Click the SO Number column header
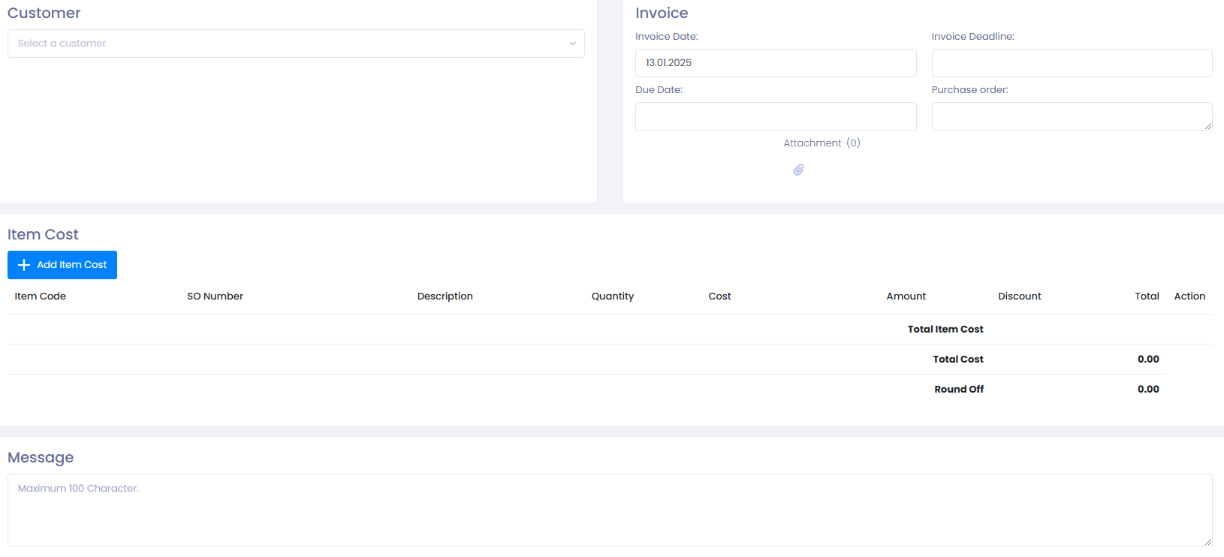Screen dimensions: 1224x557 click(x=216, y=297)
